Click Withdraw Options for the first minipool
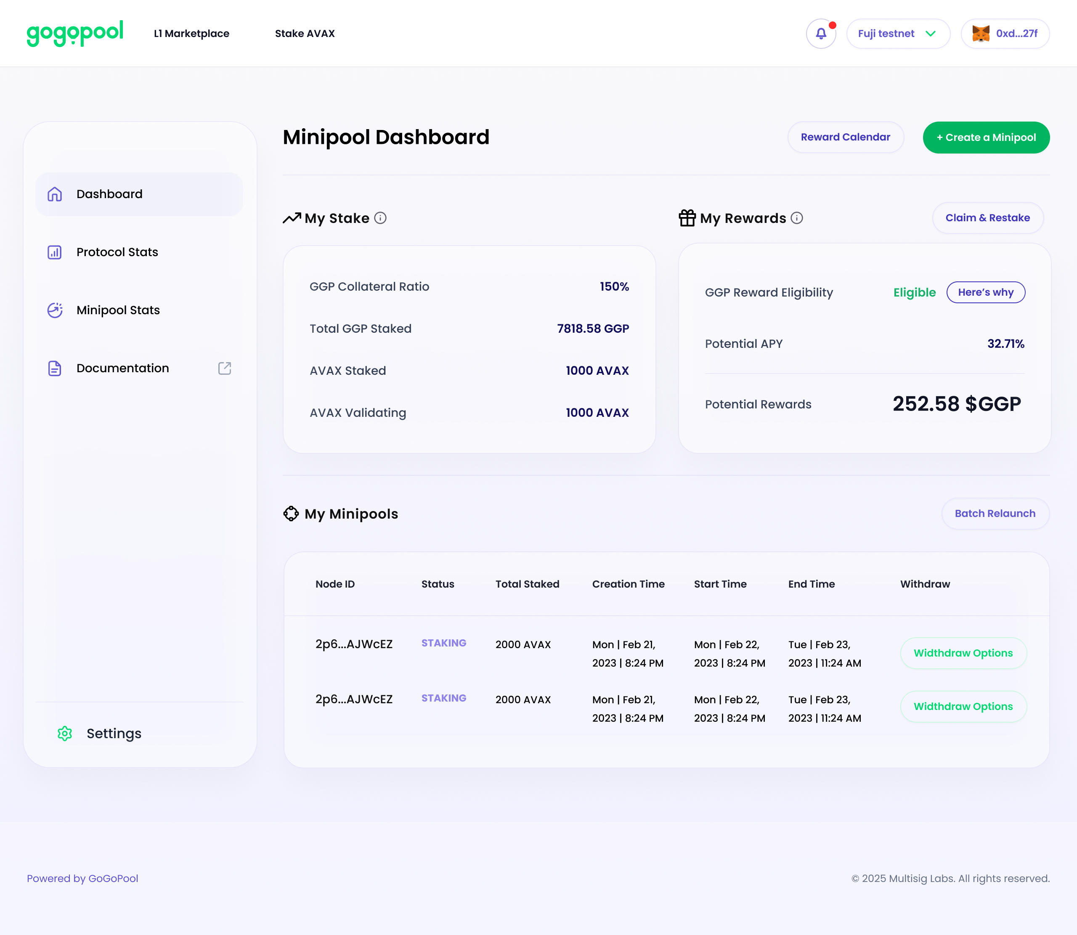The image size is (1077, 935). 963,653
